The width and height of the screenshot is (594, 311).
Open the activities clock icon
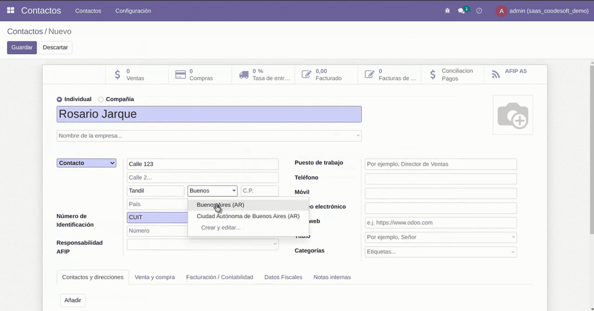479,11
